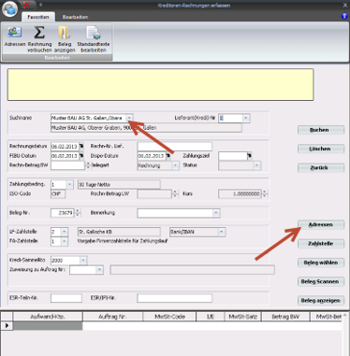350x356 pixels.
Task: Click the St. Gallische KB field
Action: [119, 232]
